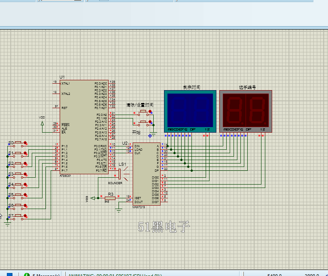Toggle the red latch dot on S6
The image size is (328, 276).
(25, 205)
